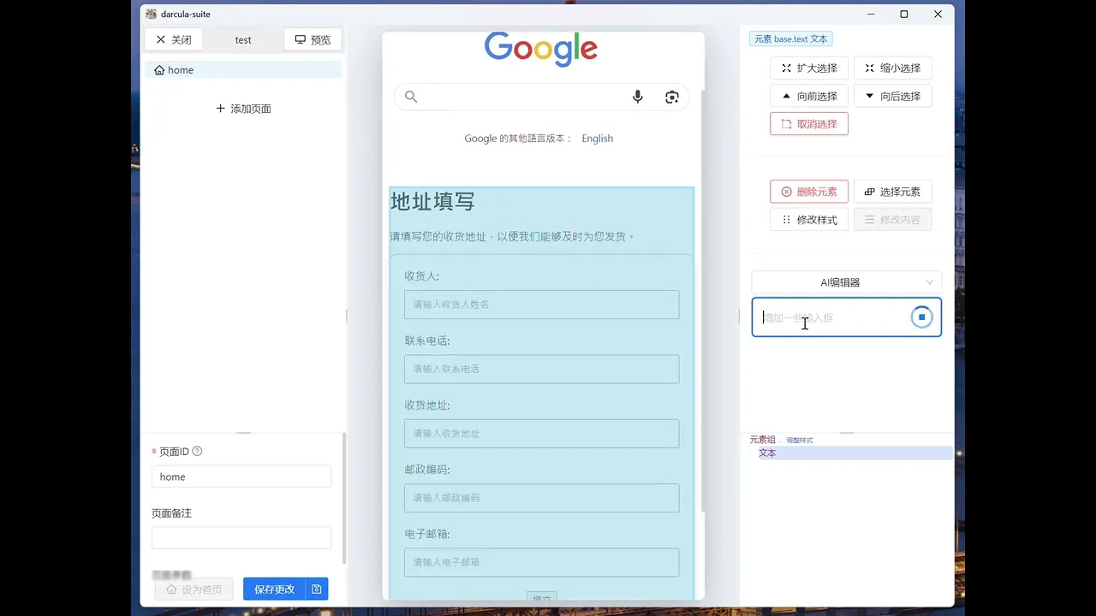The width and height of the screenshot is (1096, 616).
Task: Click the left panel properties scrollbar
Action: coord(344,496)
